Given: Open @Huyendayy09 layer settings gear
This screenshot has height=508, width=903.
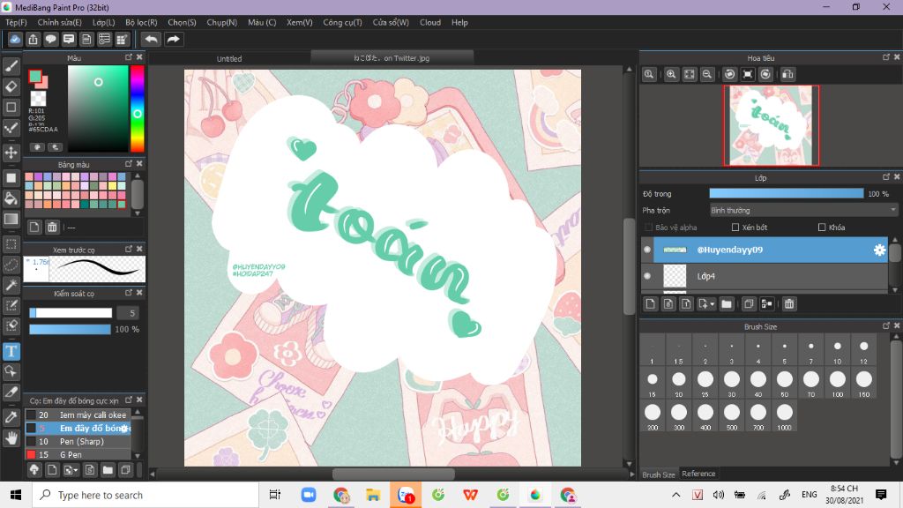Looking at the screenshot, I should pyautogui.click(x=879, y=250).
